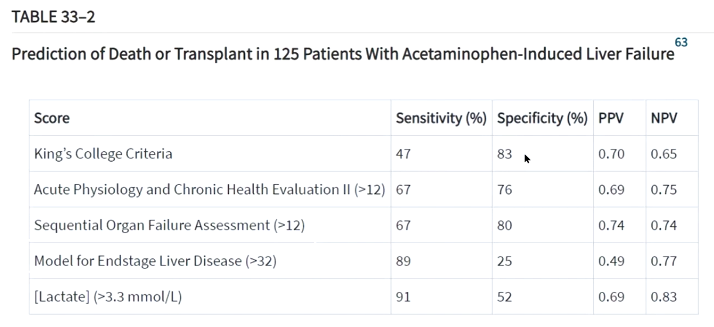Select the [Lactate] (>3.3 mmol/L) row label
The width and height of the screenshot is (714, 327).
108,297
